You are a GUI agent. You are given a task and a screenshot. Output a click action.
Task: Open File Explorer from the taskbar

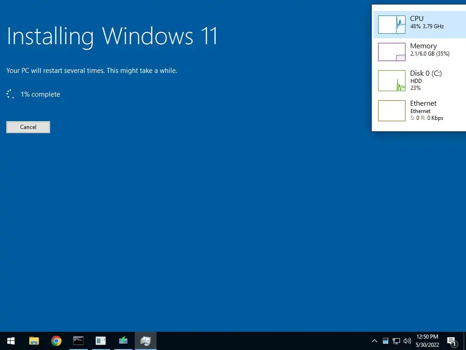34,341
